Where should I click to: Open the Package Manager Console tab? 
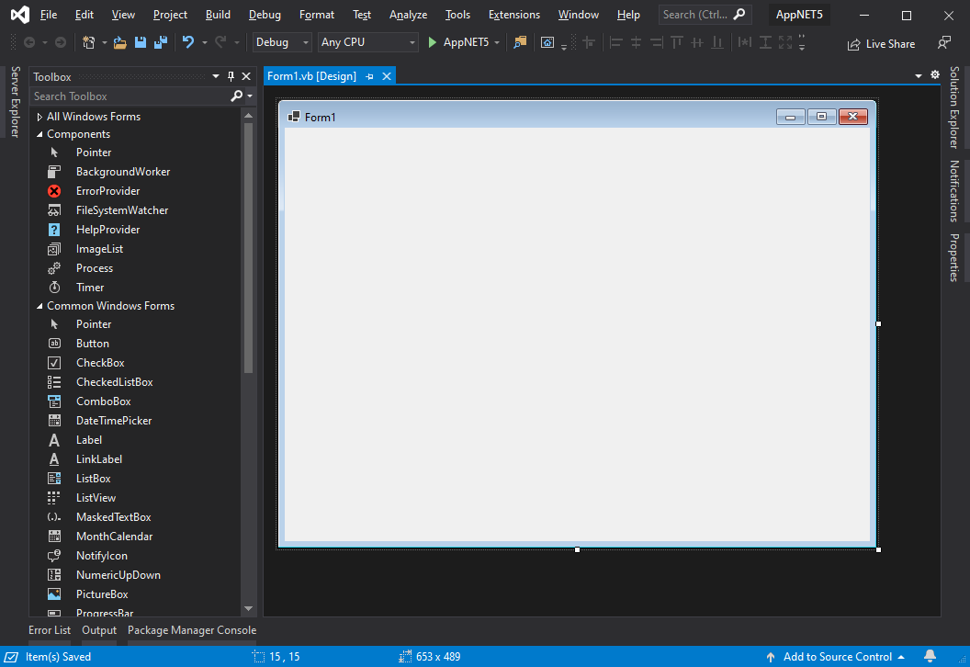click(192, 630)
